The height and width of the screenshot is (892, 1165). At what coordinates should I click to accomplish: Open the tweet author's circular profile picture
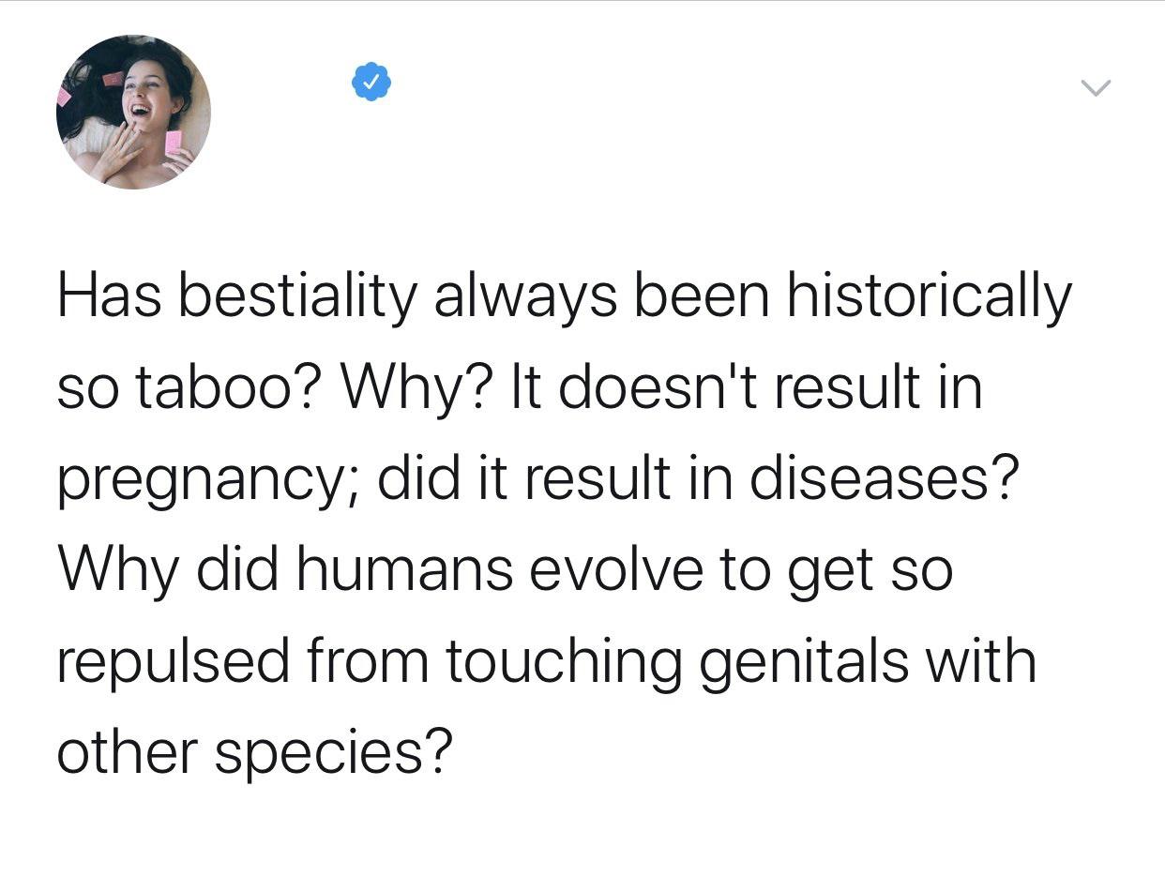[133, 113]
